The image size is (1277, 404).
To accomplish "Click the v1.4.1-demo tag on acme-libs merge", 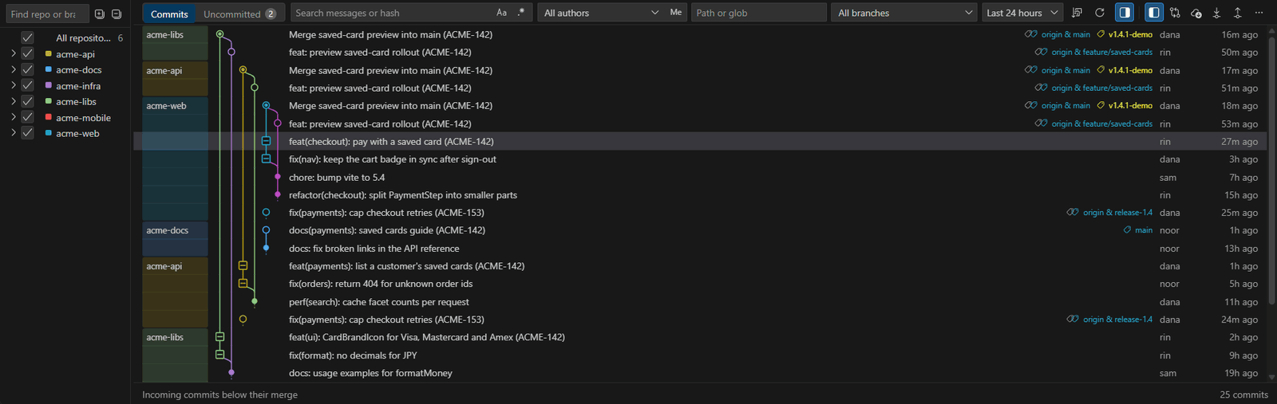I will pos(1129,34).
